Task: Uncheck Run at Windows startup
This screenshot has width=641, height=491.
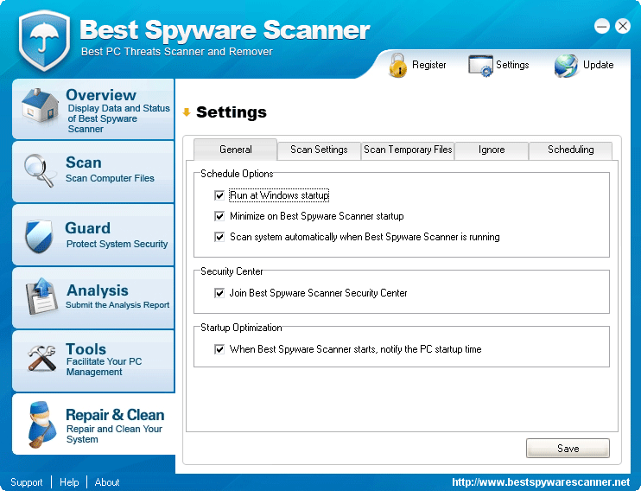Action: [x=219, y=195]
